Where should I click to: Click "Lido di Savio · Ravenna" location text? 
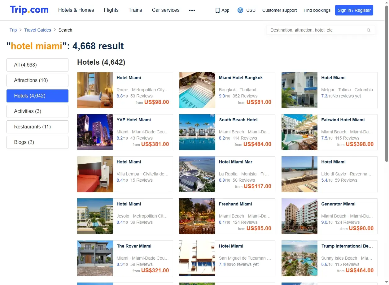(x=347, y=174)
